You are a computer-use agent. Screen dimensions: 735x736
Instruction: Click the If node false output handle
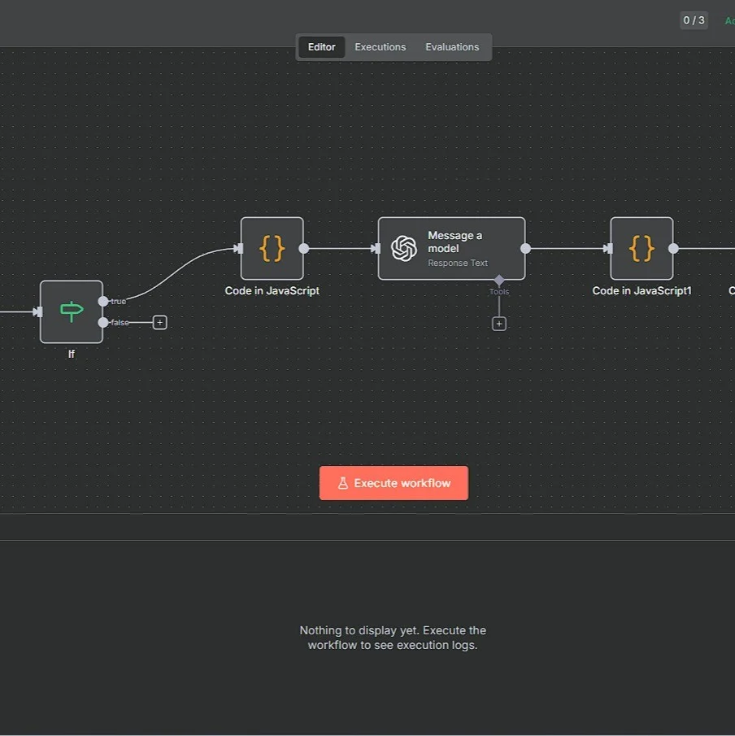click(x=103, y=323)
